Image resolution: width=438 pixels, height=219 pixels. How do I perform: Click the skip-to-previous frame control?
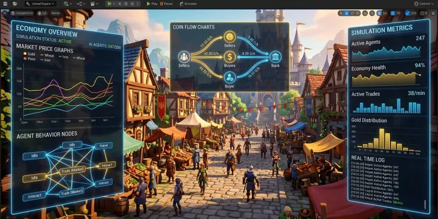pyautogui.click(x=119, y=4)
